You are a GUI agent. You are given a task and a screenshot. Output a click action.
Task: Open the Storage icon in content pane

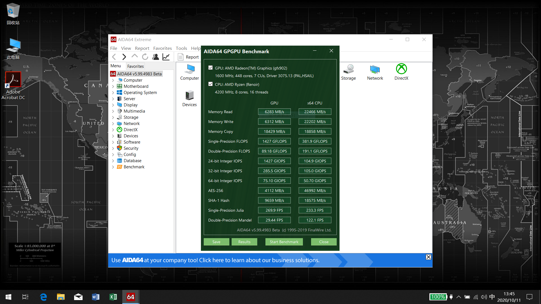[348, 72]
